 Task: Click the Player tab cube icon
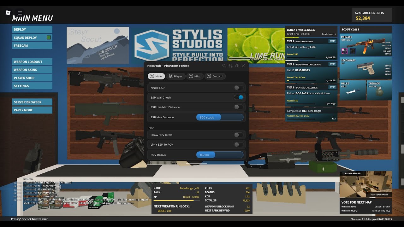tap(171, 76)
